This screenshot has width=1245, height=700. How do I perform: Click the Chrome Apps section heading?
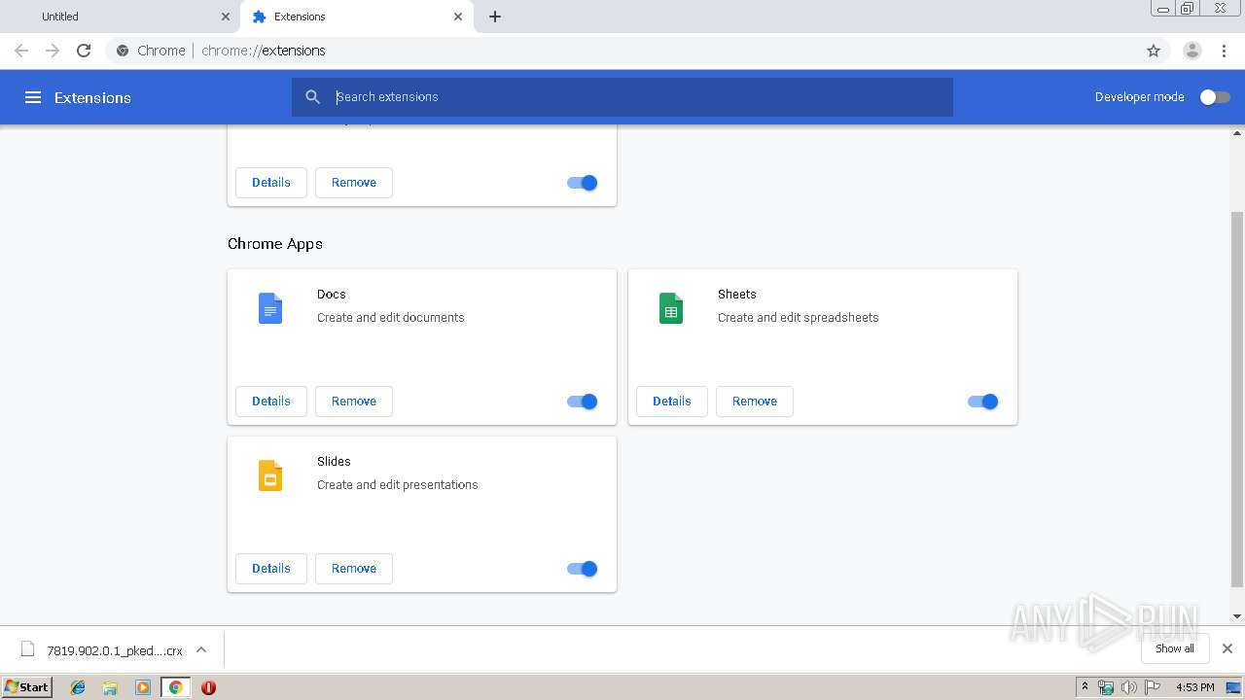(x=275, y=244)
